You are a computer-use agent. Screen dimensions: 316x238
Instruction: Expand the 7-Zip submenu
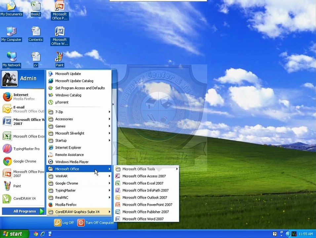tap(79, 112)
